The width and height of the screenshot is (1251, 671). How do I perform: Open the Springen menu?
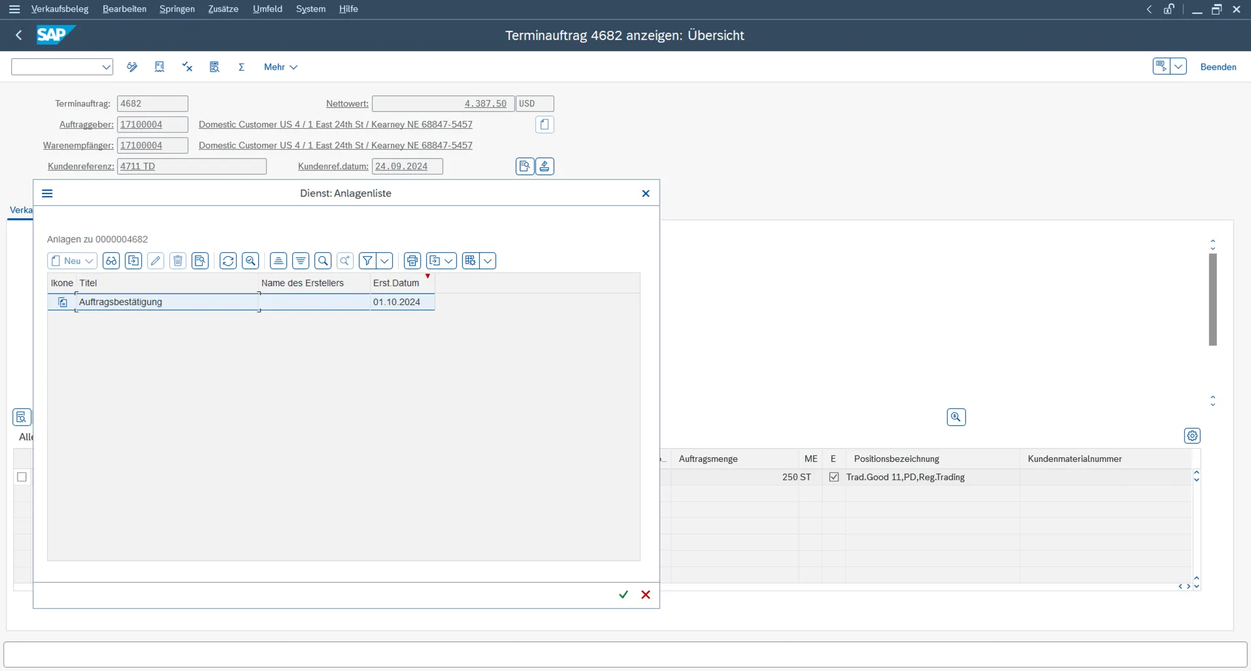[177, 9]
